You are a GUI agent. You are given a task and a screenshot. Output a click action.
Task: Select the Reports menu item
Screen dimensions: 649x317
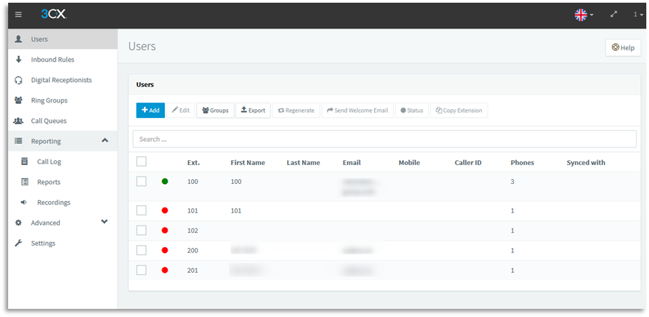49,182
